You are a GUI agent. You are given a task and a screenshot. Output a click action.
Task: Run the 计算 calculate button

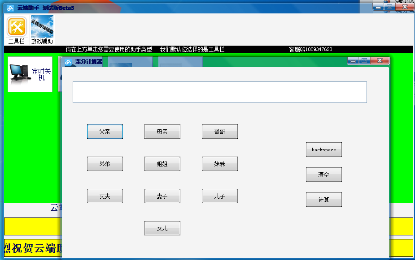[x=323, y=200]
